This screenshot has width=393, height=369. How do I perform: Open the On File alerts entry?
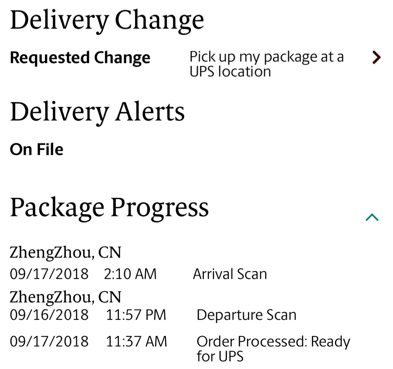36,150
